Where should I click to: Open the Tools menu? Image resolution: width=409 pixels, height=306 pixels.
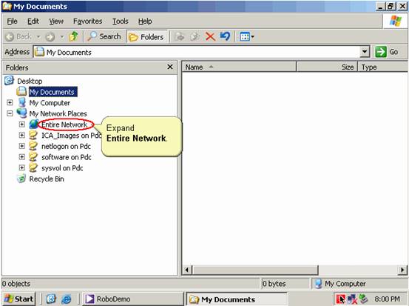pos(121,21)
